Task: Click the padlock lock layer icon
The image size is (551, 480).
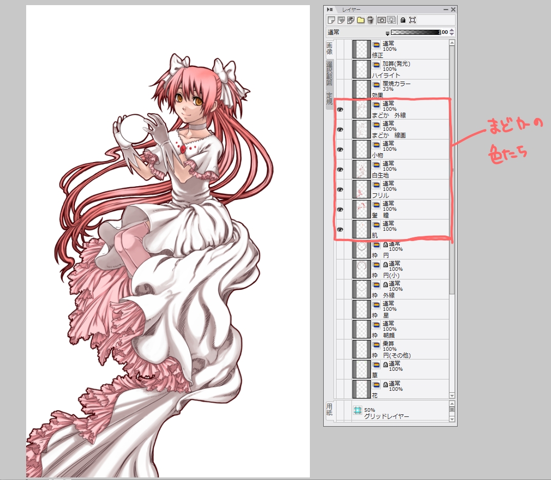Action: [x=403, y=20]
